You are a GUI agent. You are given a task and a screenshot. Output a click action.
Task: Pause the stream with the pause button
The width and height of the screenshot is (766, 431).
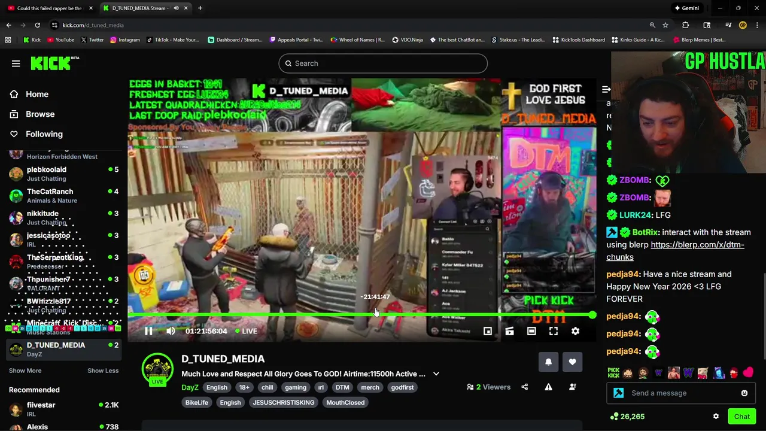tap(148, 331)
